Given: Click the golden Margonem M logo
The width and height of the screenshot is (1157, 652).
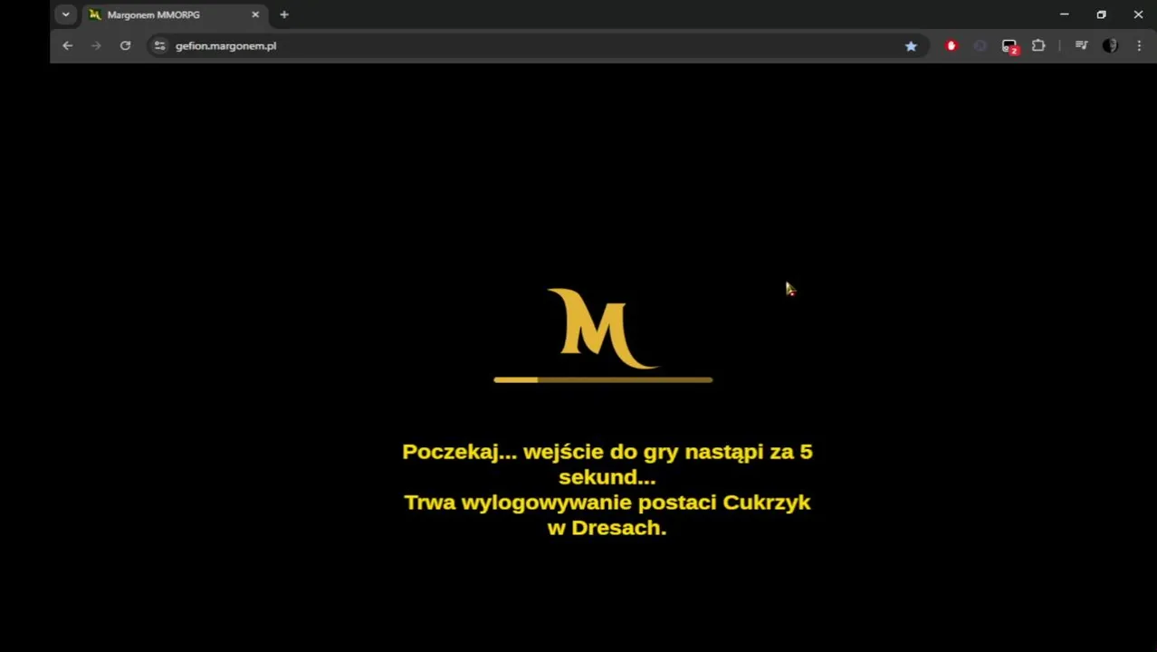Looking at the screenshot, I should [x=602, y=328].
